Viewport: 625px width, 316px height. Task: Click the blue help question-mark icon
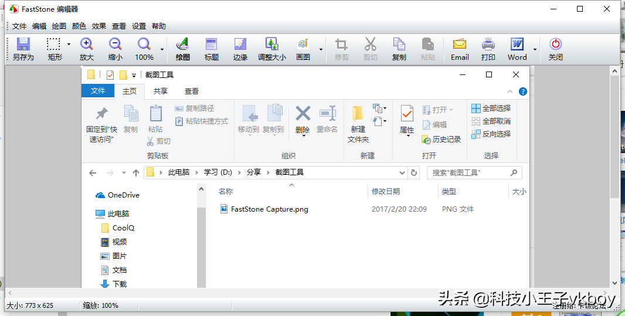point(522,91)
